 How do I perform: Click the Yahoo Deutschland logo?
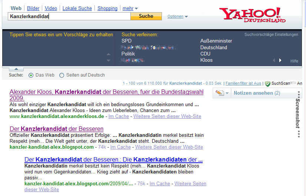pyautogui.click(x=253, y=15)
